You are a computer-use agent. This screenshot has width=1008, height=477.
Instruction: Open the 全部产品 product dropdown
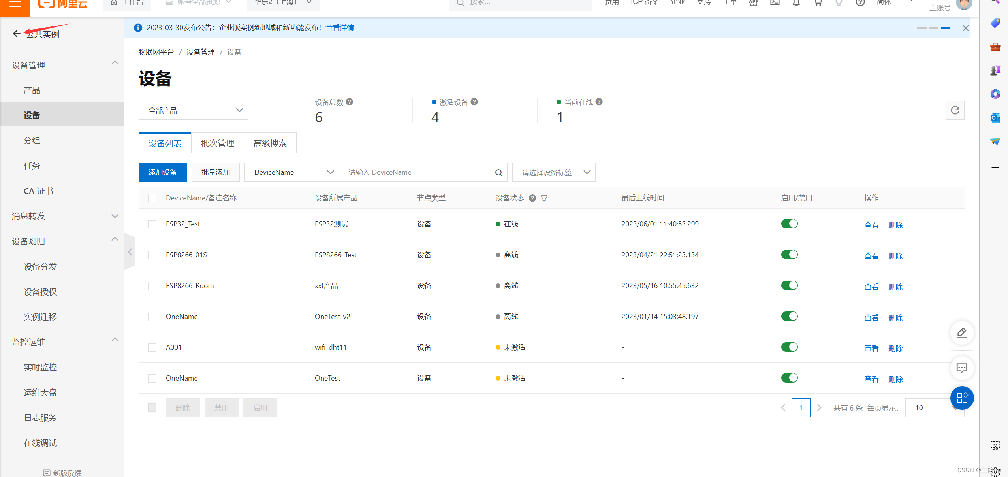tap(193, 110)
